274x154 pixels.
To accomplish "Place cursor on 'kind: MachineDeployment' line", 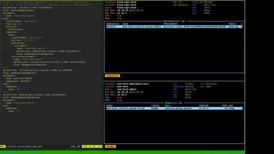I will pyautogui.click(x=18, y=10).
